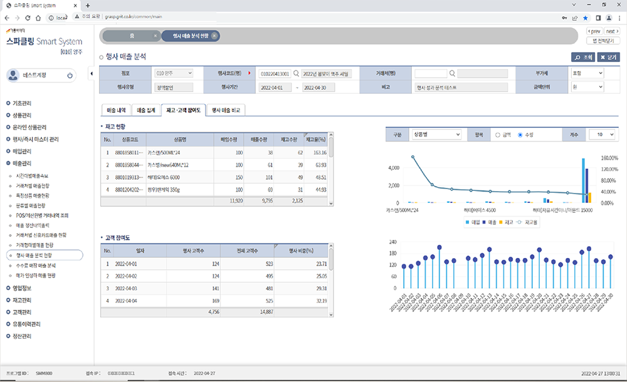627x382 pixels.
Task: Sort by the 행사 비중(%) column header
Action: click(301, 250)
